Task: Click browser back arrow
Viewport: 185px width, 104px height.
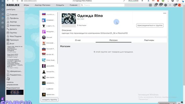Action: click(x=8, y=1)
